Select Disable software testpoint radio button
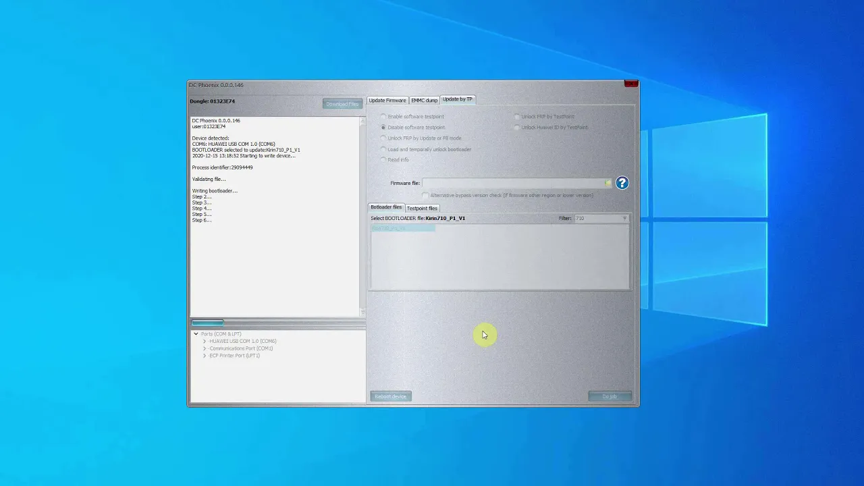The height and width of the screenshot is (486, 864). coord(384,128)
